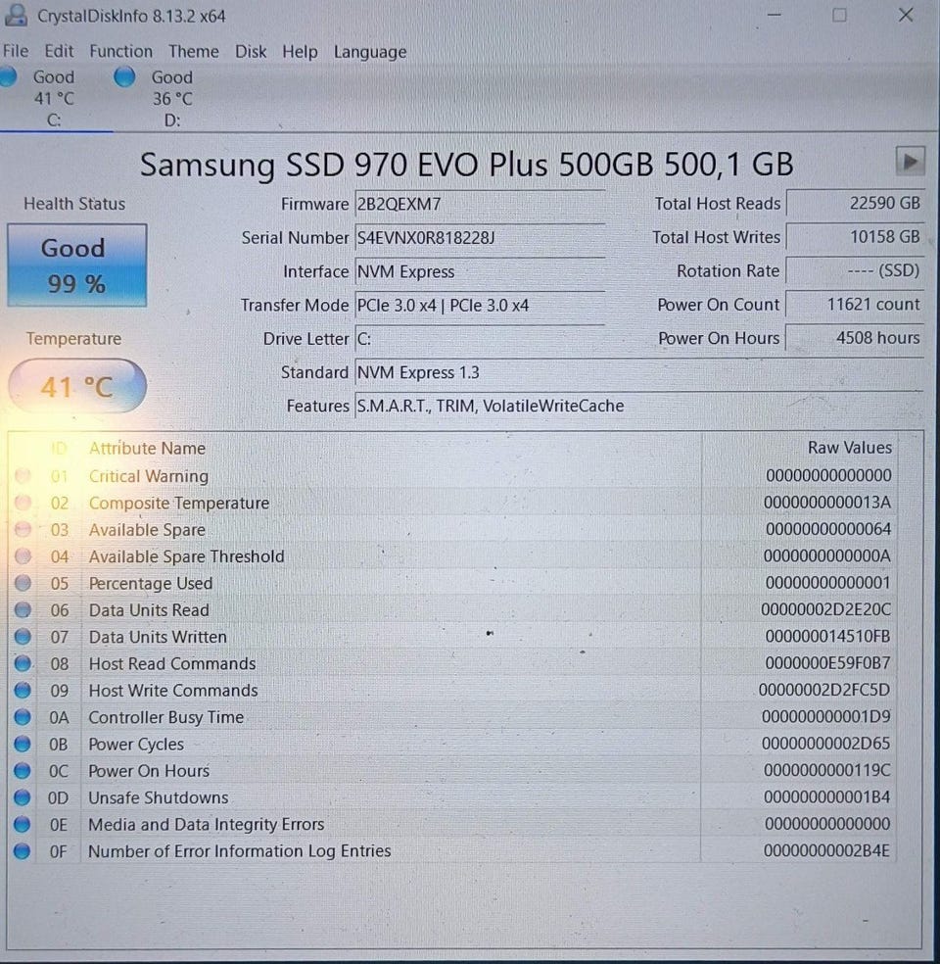This screenshot has width=940, height=964.
Task: Open the Help menu
Action: [x=300, y=52]
